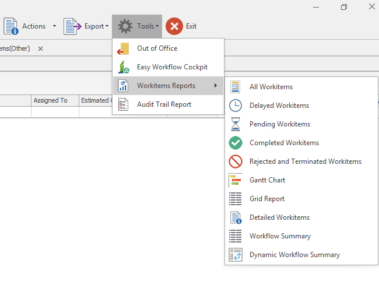This screenshot has height=288, width=379.
Task: Click the Pending Workitems hourglass icon
Action: (x=236, y=124)
